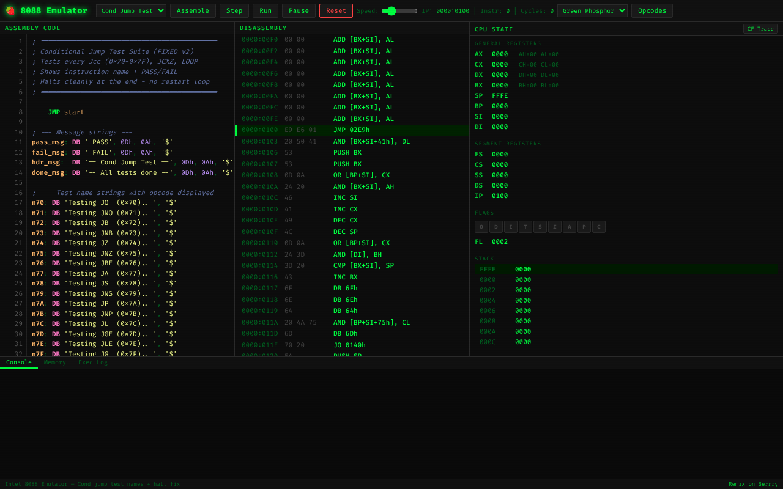Reset the emulator
The image size is (783, 489).
coord(336,10)
